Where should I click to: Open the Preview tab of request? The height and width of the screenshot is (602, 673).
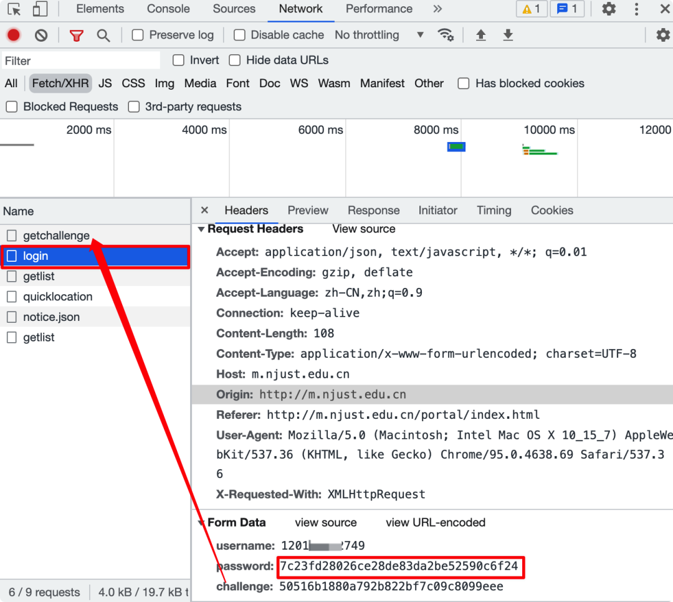(308, 211)
